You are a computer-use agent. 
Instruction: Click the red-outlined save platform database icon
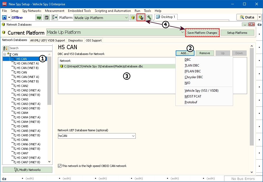(141, 18)
